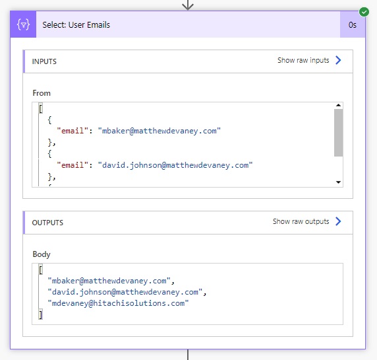The width and height of the screenshot is (377, 360).
Task: Click the mbaker email in Body output
Action: pyautogui.click(x=109, y=281)
